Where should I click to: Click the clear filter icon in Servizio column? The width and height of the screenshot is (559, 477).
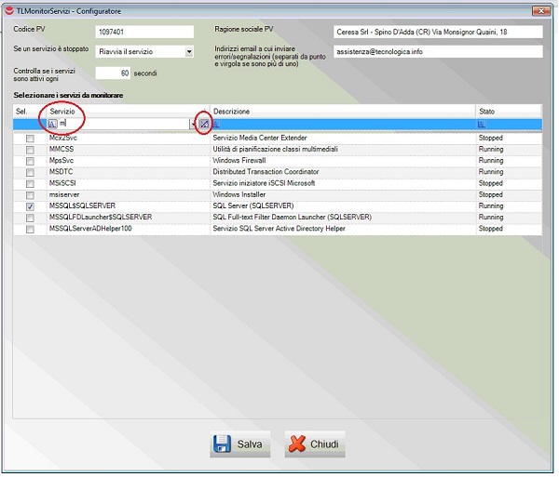[x=203, y=124]
